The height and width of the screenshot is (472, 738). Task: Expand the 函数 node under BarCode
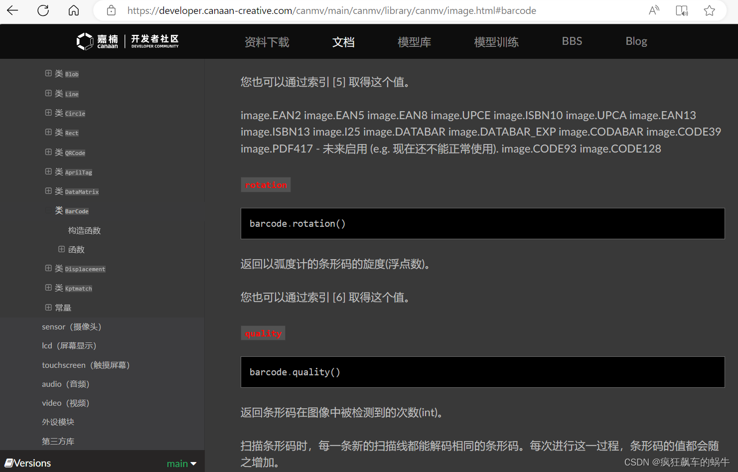61,249
